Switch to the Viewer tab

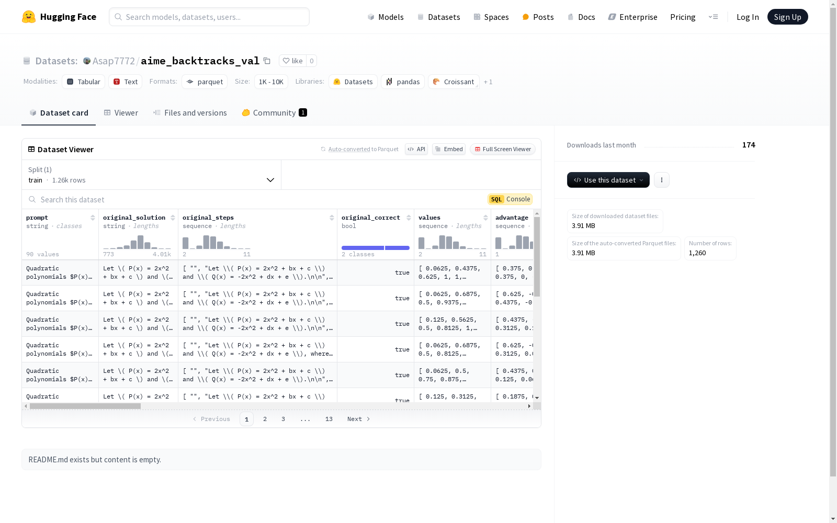point(121,112)
